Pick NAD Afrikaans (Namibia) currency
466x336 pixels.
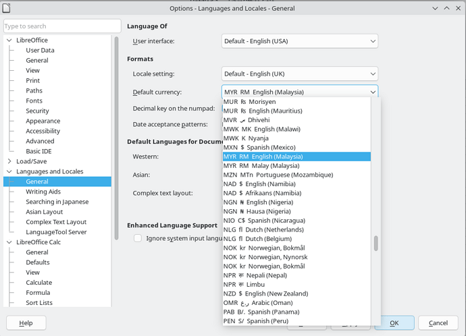click(296, 193)
